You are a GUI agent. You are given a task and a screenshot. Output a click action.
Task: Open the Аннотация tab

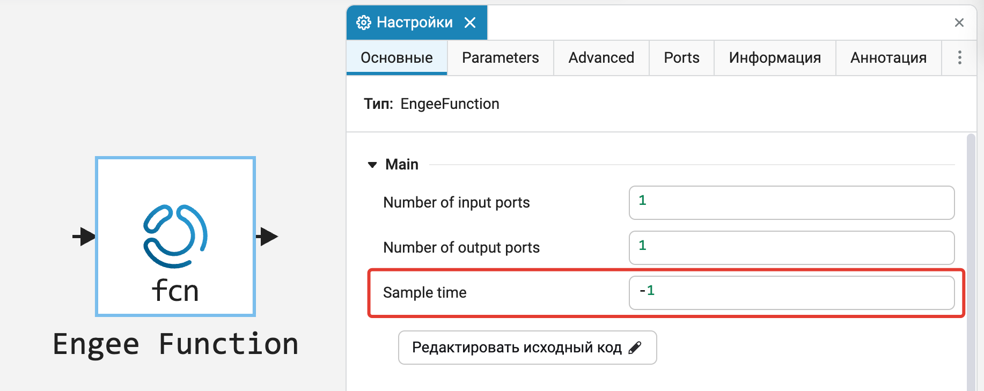tap(888, 57)
